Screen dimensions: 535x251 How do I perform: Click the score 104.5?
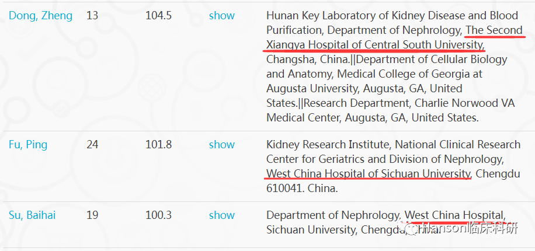[x=158, y=16]
